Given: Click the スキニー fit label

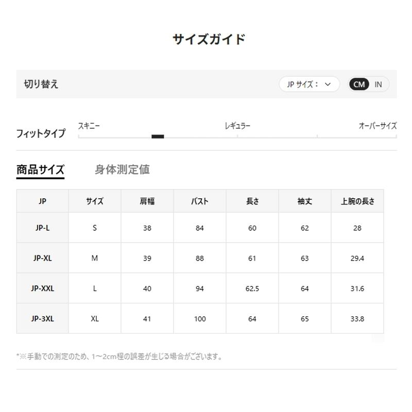Looking at the screenshot, I should tap(89, 126).
